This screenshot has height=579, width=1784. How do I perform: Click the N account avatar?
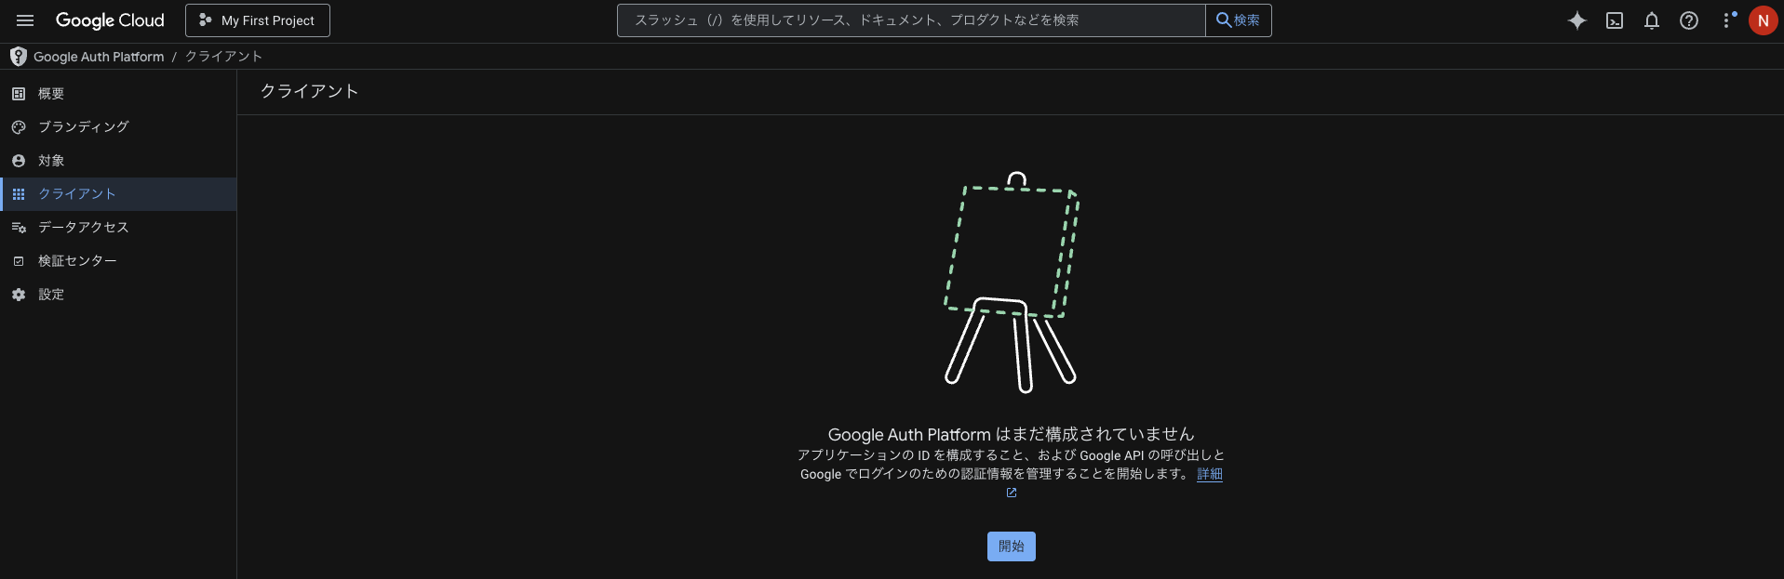(1763, 20)
